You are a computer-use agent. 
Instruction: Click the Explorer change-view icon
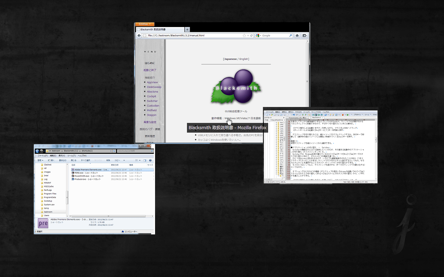[x=137, y=160]
